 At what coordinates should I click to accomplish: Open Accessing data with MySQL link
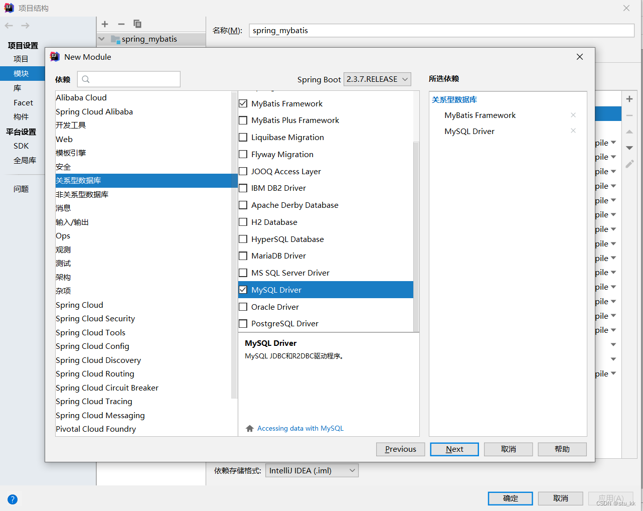(x=300, y=428)
